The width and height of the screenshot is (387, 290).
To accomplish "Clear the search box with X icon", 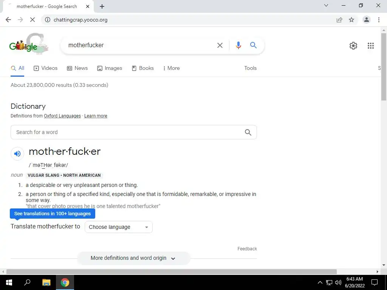I will point(220,45).
